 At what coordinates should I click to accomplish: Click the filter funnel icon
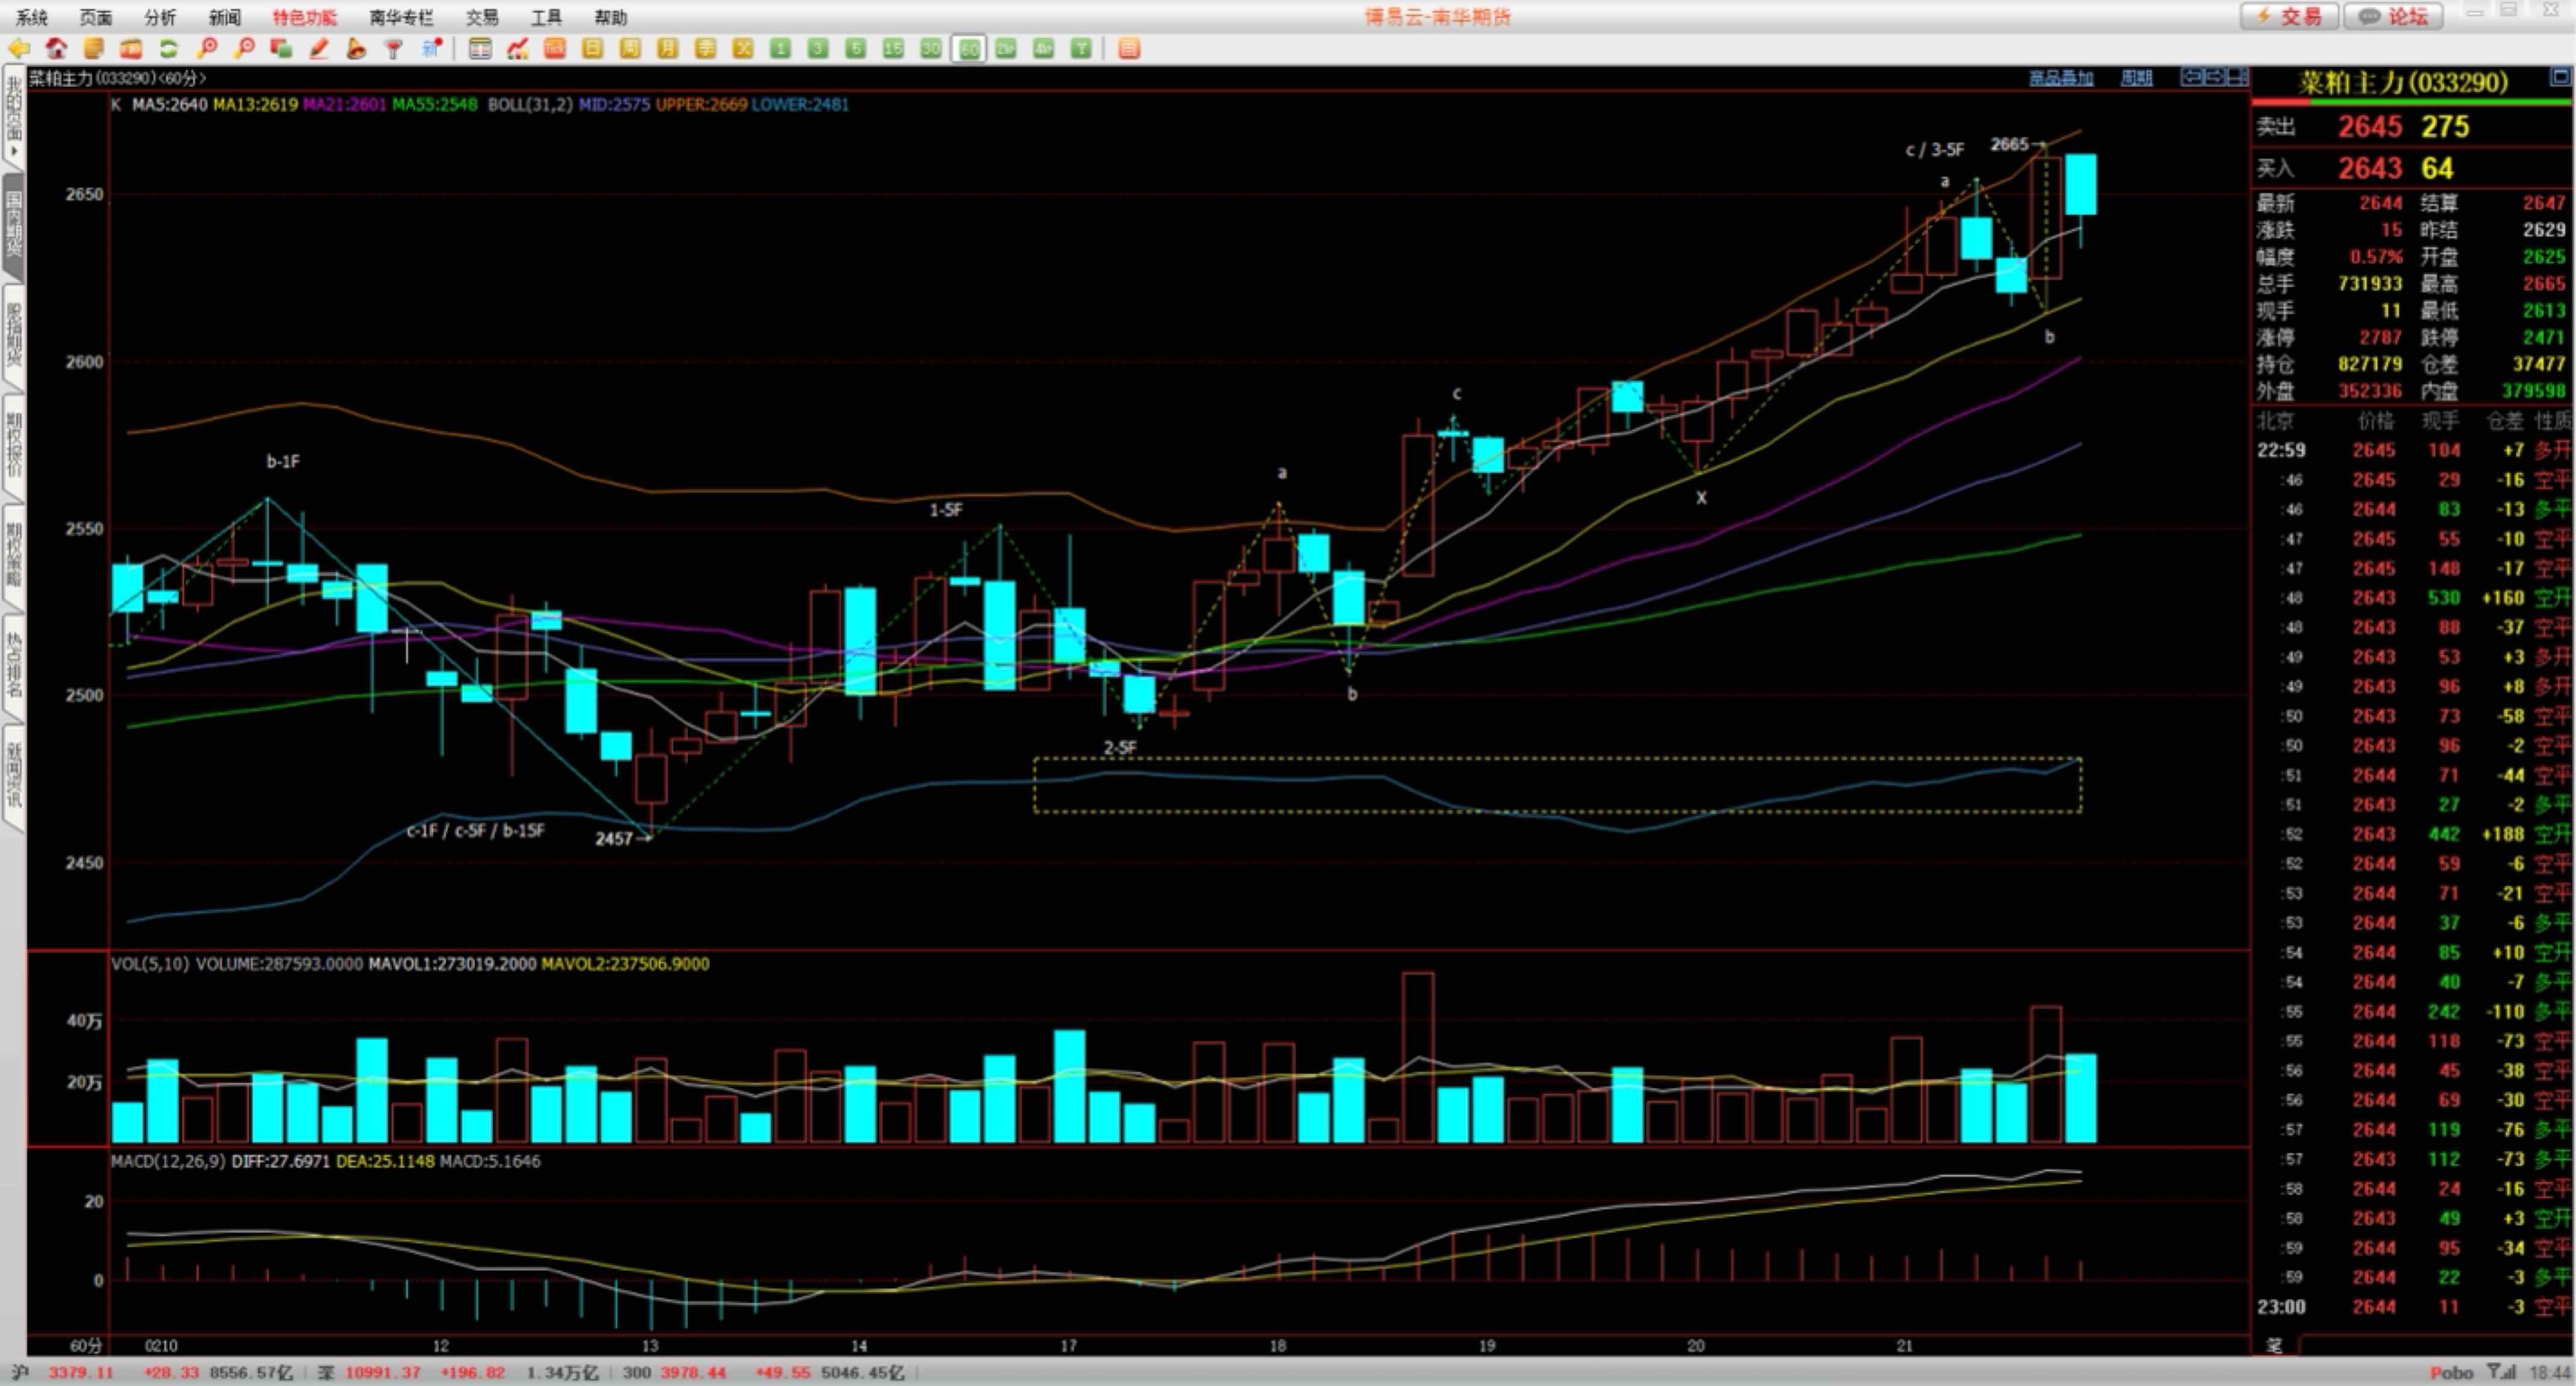[x=394, y=48]
